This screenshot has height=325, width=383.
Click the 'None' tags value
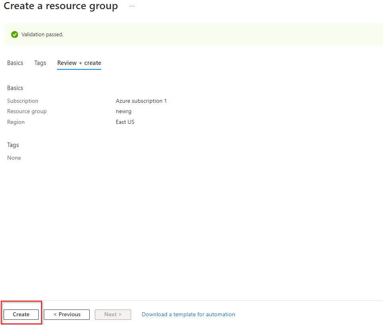[x=14, y=158]
